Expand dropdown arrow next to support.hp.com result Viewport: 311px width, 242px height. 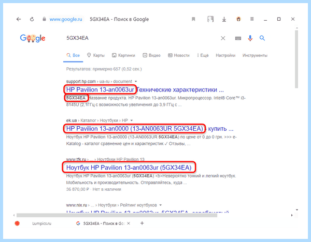(x=136, y=81)
